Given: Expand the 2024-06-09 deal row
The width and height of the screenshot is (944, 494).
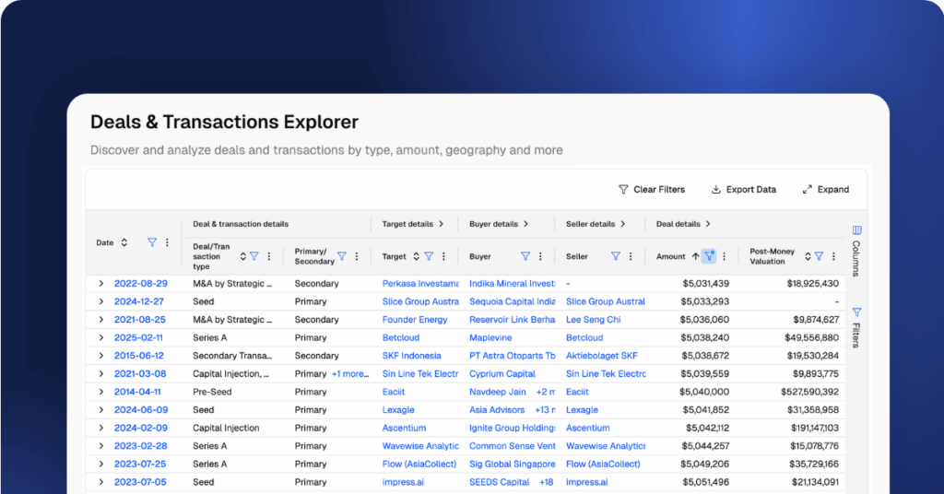Looking at the screenshot, I should point(101,410).
